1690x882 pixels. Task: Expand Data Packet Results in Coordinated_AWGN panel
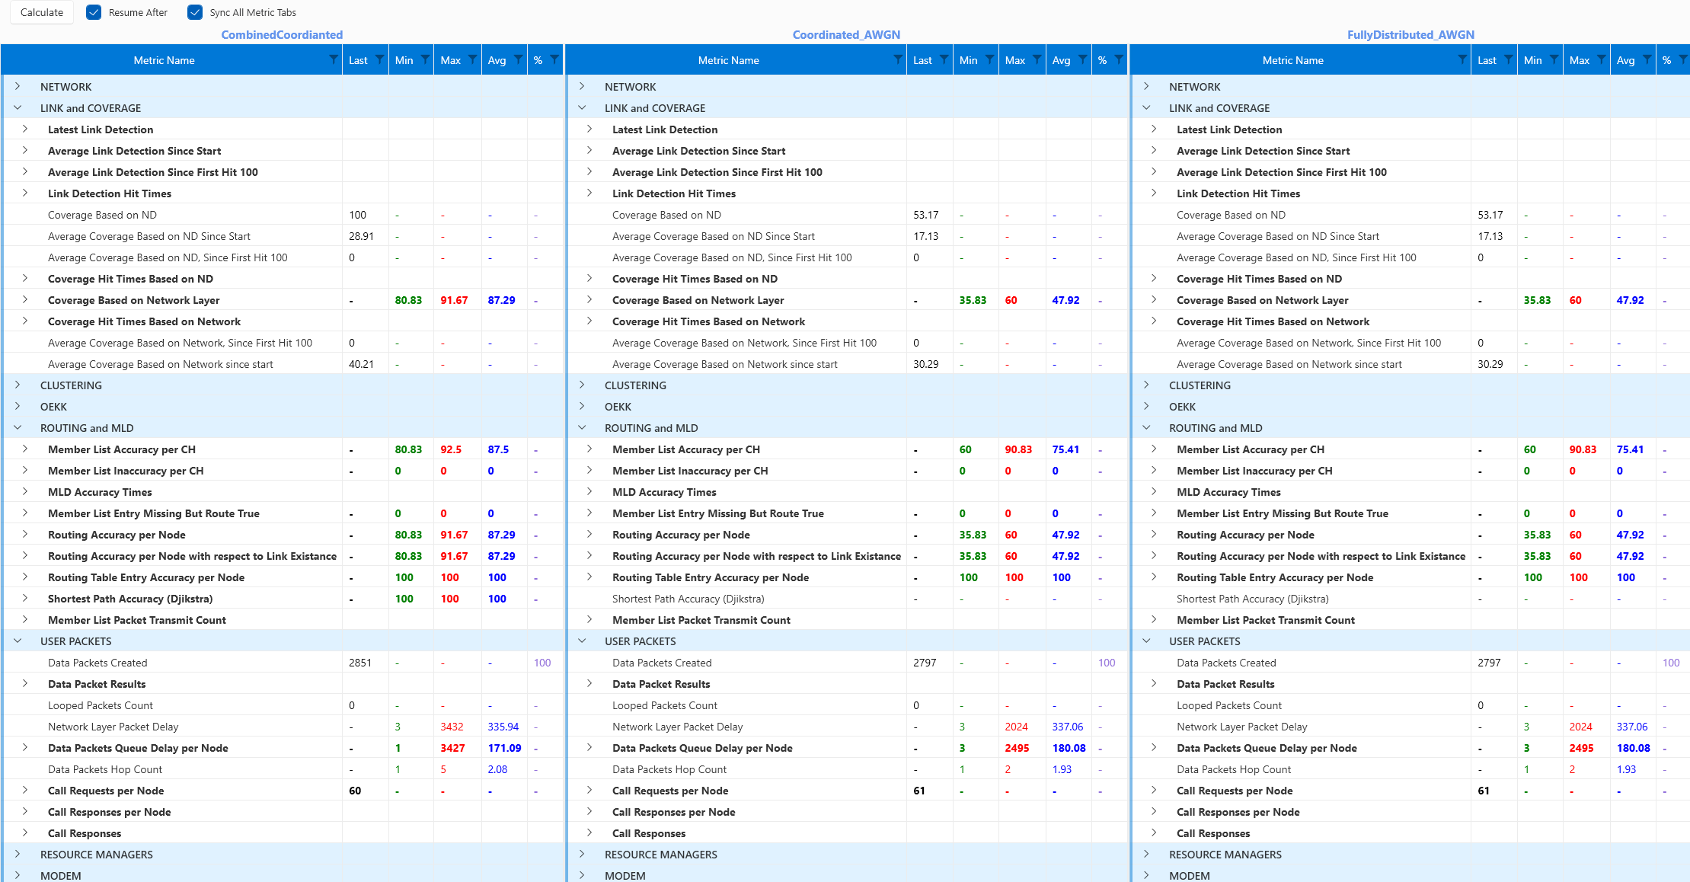(589, 684)
